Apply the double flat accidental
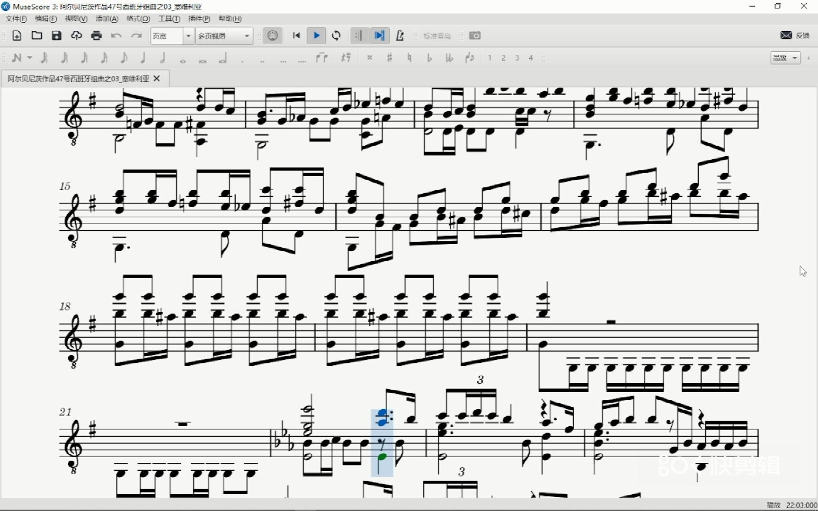The width and height of the screenshot is (818, 511). point(449,58)
